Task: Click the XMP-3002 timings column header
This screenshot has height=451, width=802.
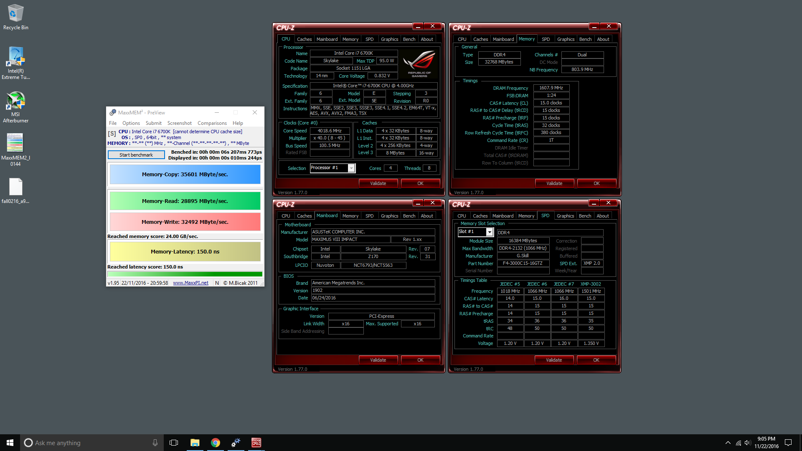Action: coord(591,284)
